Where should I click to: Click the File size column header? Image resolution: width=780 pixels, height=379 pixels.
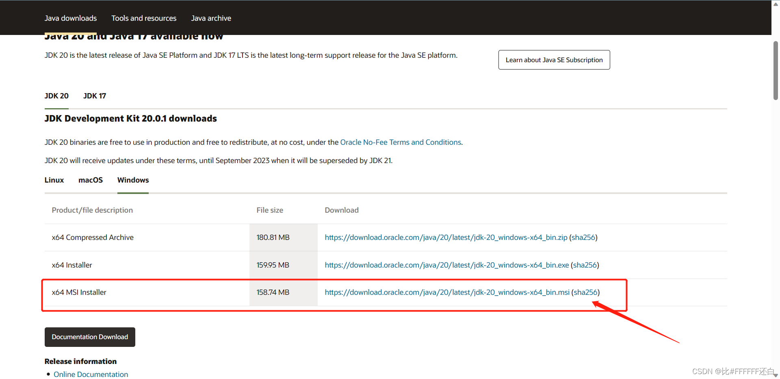270,210
